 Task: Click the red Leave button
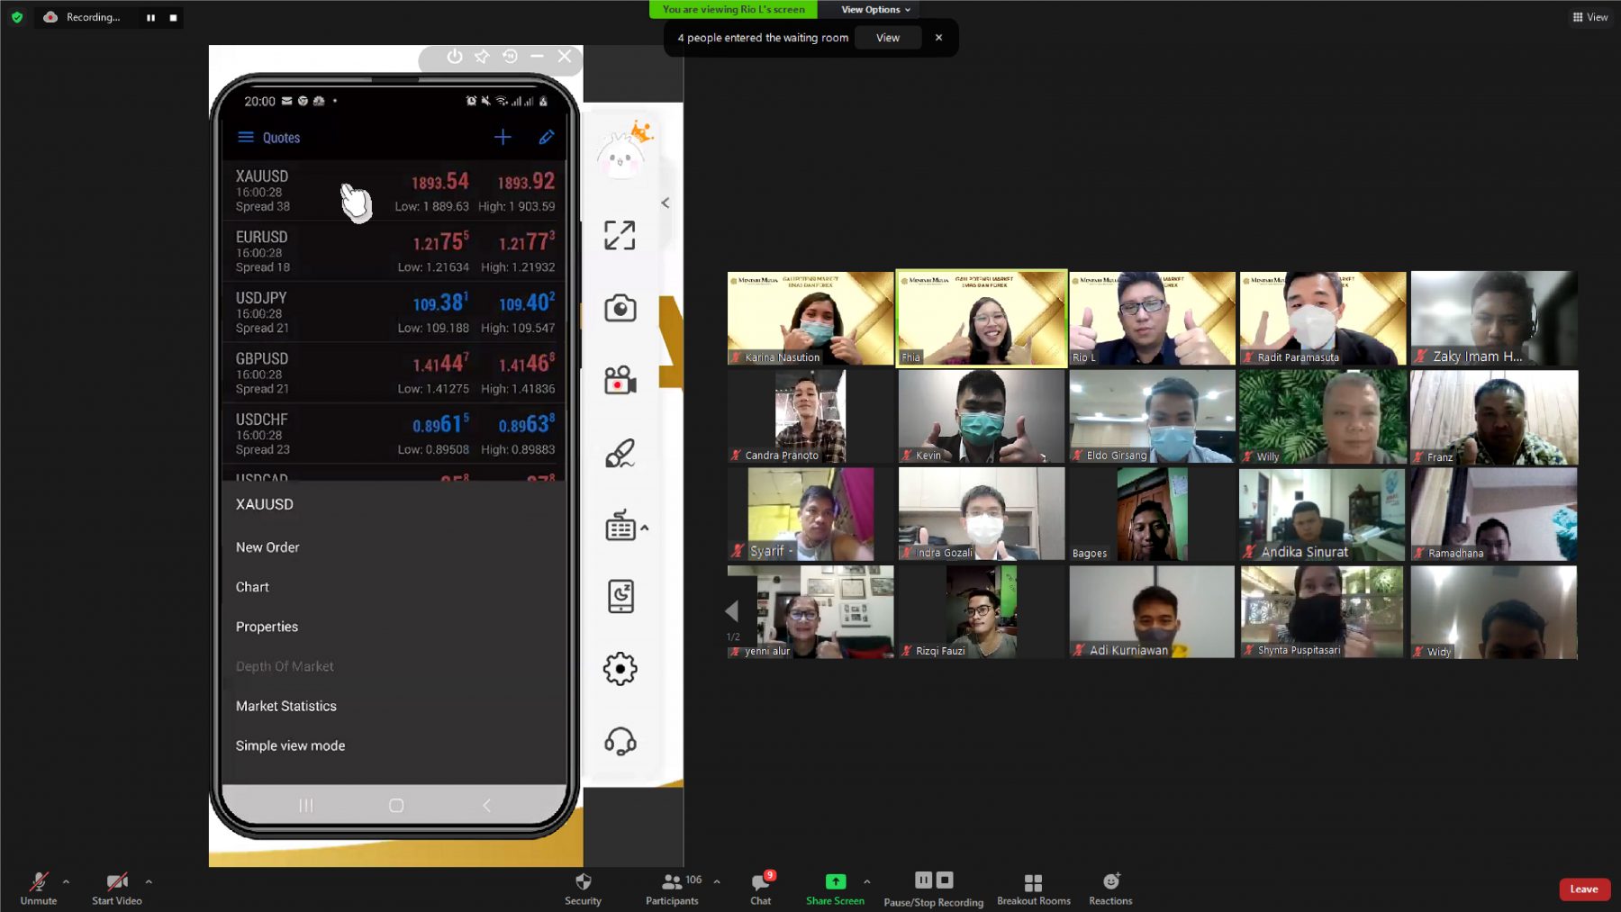coord(1584,889)
